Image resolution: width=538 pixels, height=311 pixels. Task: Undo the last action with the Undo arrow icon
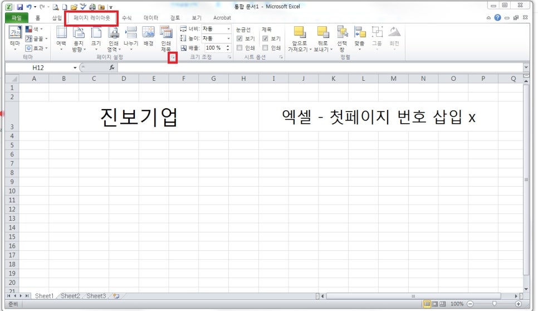click(29, 7)
